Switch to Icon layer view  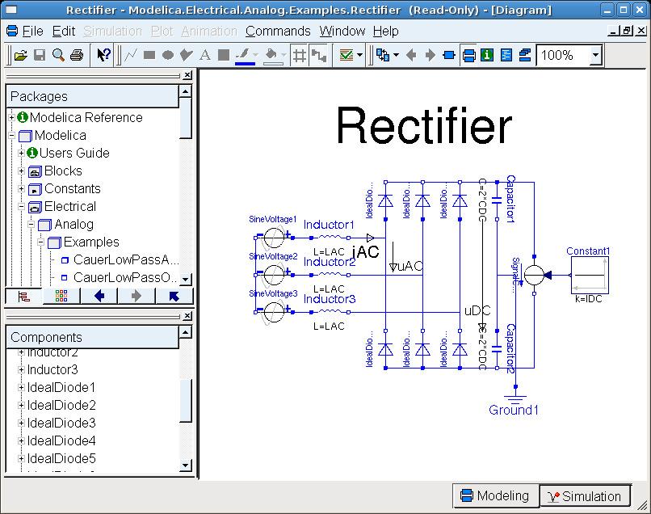[449, 55]
